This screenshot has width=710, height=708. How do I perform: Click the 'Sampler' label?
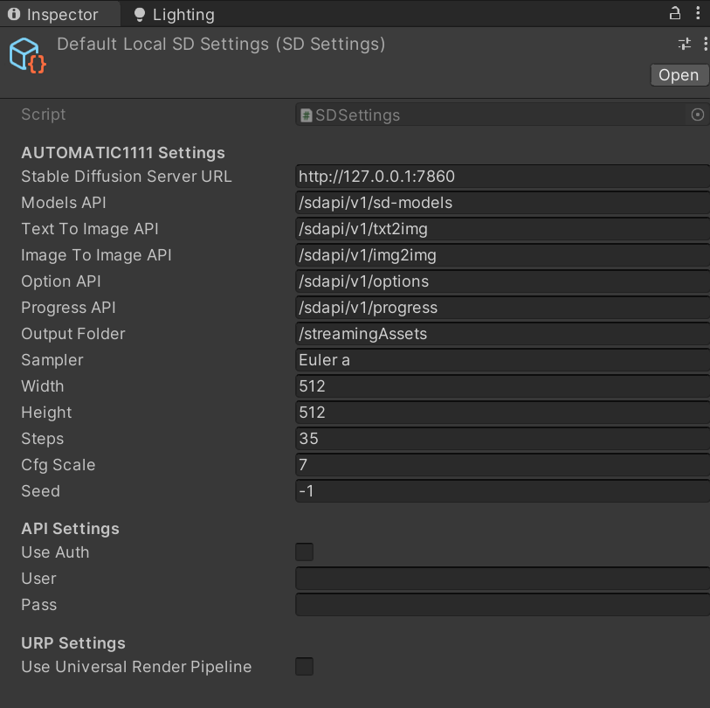[x=52, y=360]
